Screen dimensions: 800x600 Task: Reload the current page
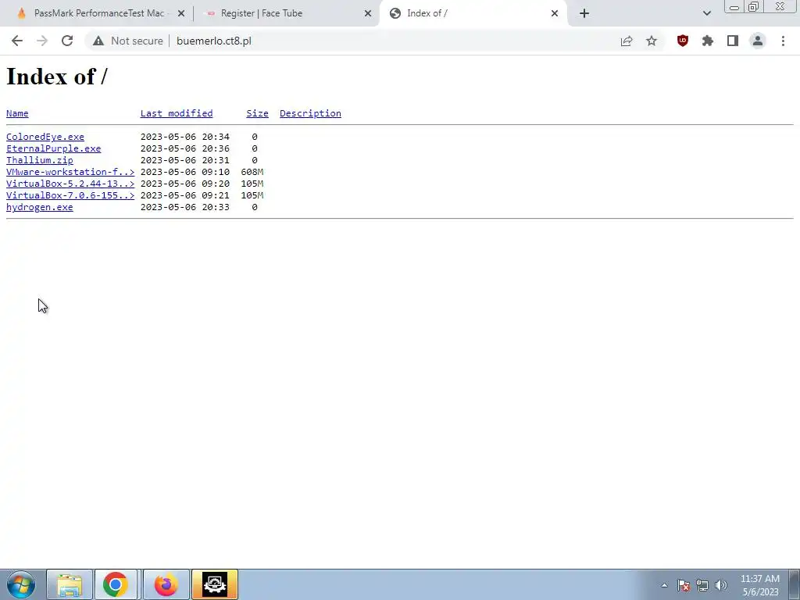point(67,41)
